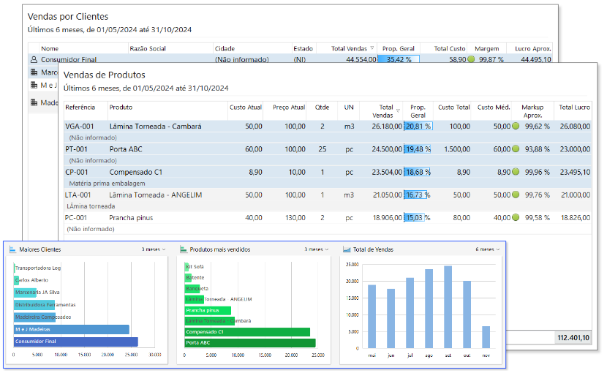Screen dimensions: 607x373
Task: Click the Prancha pinus chart bar
Action: (x=208, y=310)
